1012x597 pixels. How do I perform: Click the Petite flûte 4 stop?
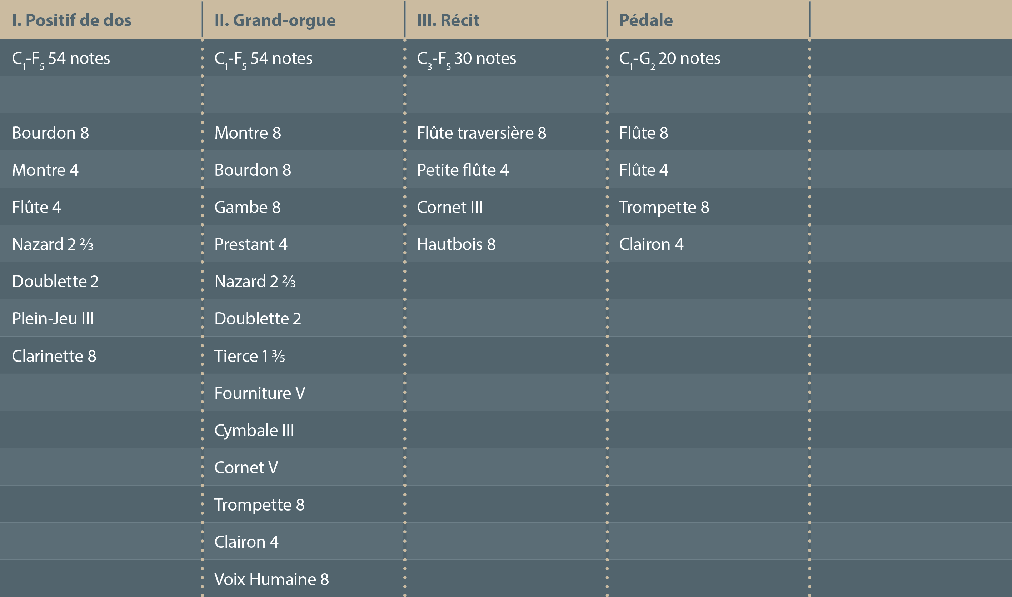(x=463, y=170)
